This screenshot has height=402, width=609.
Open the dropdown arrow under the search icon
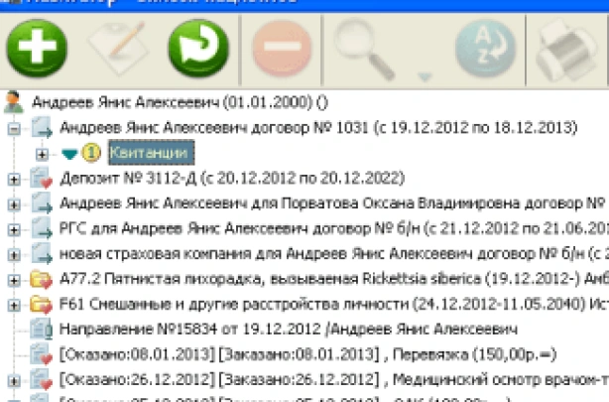click(424, 75)
